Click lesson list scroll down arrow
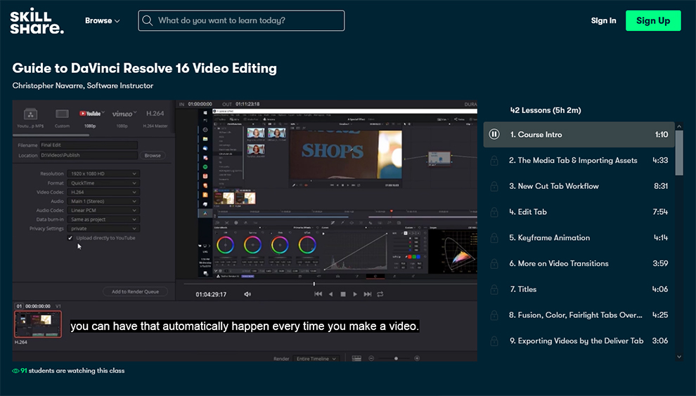This screenshot has width=696, height=396. point(679,357)
